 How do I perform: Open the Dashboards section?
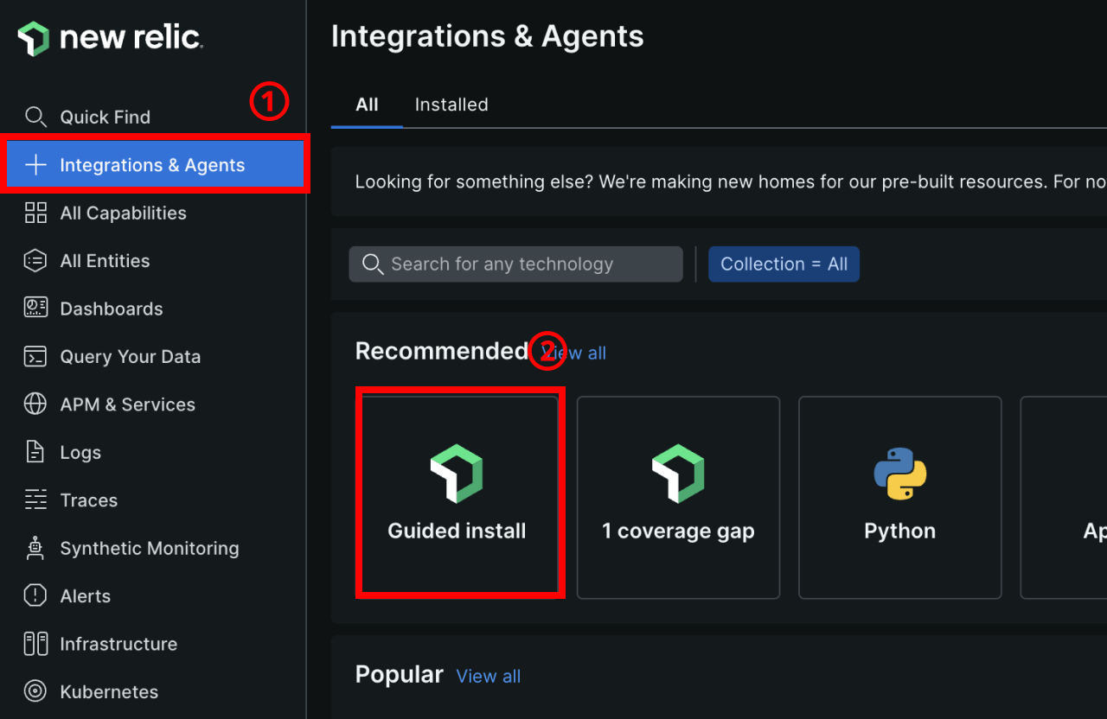111,309
